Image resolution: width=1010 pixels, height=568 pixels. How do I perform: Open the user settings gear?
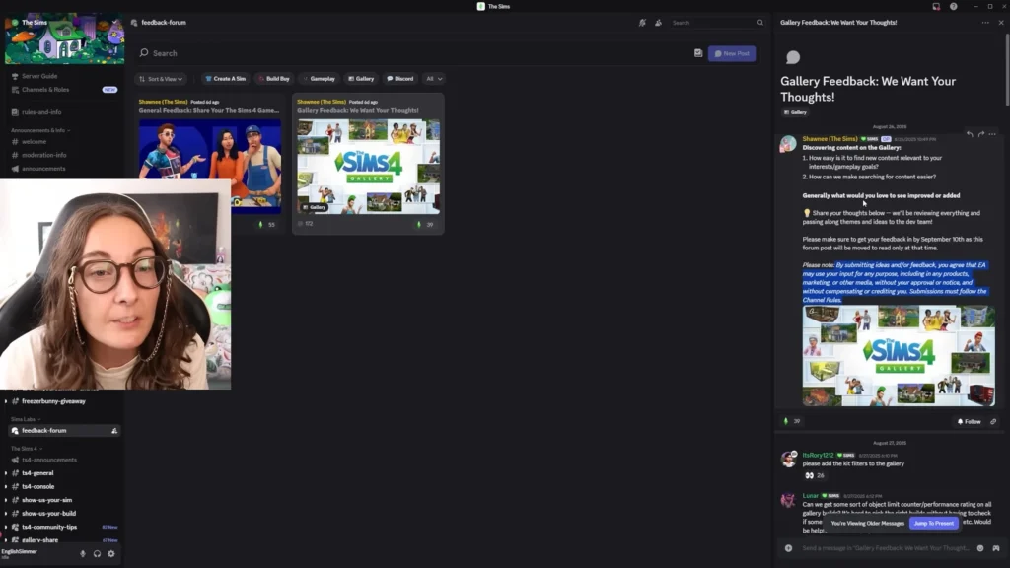pos(110,554)
